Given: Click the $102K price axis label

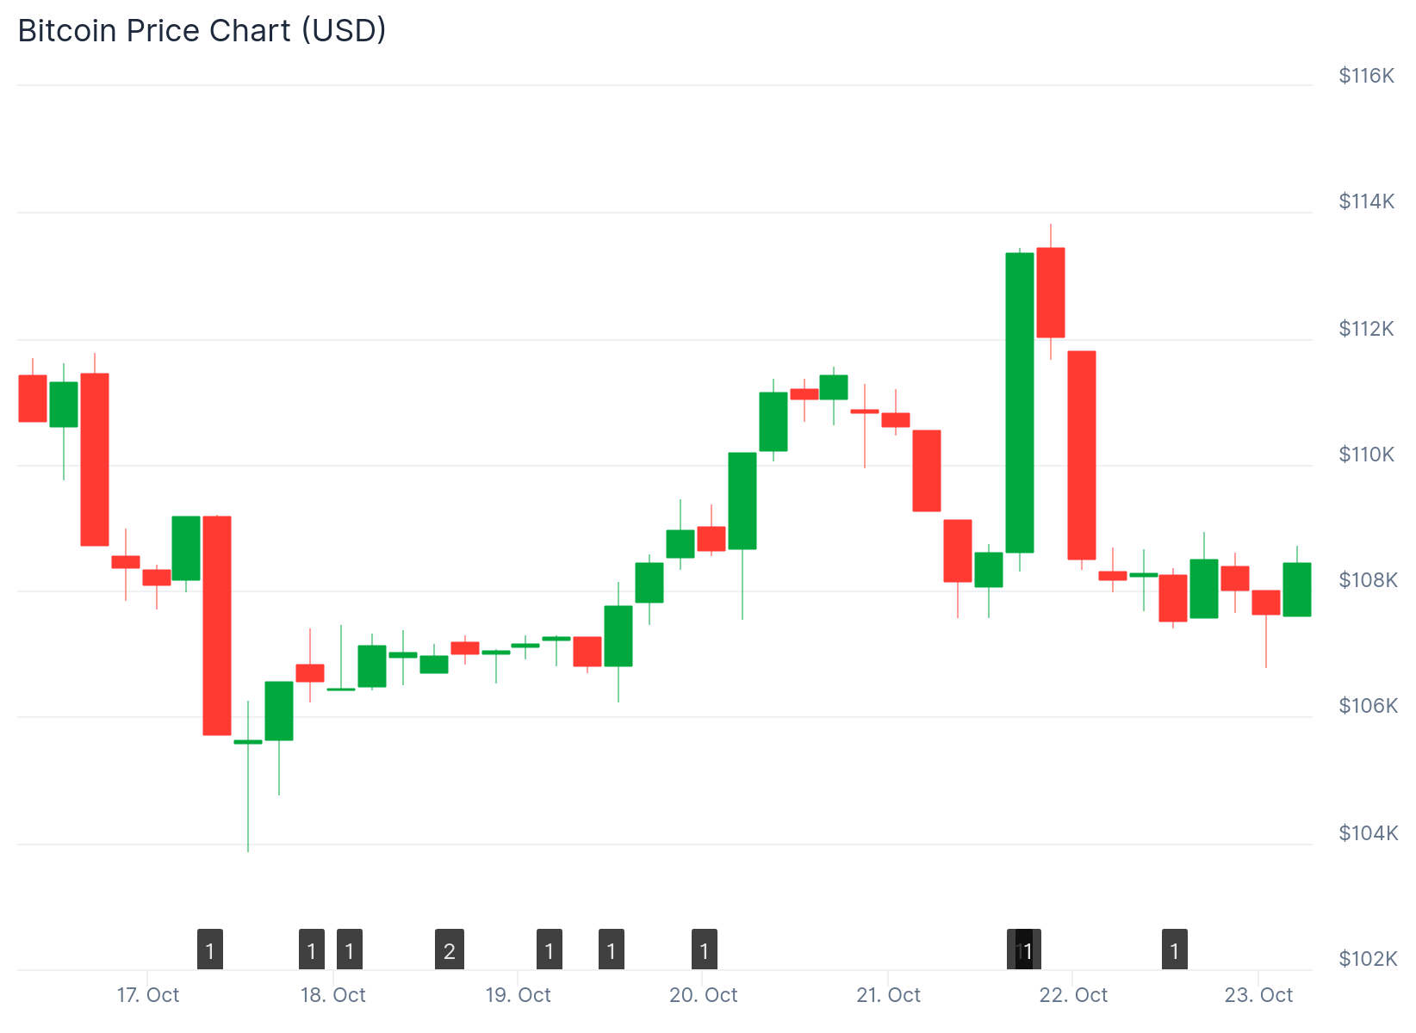Looking at the screenshot, I should pyautogui.click(x=1368, y=959).
